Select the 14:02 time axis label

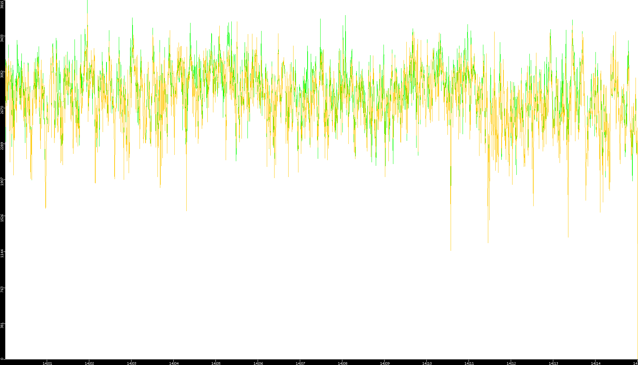pos(89,363)
